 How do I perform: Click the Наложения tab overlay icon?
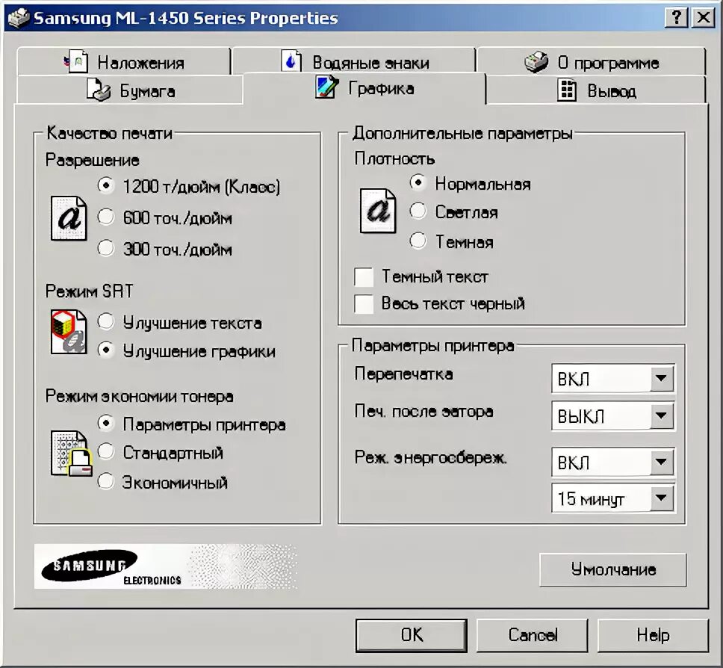tap(75, 61)
